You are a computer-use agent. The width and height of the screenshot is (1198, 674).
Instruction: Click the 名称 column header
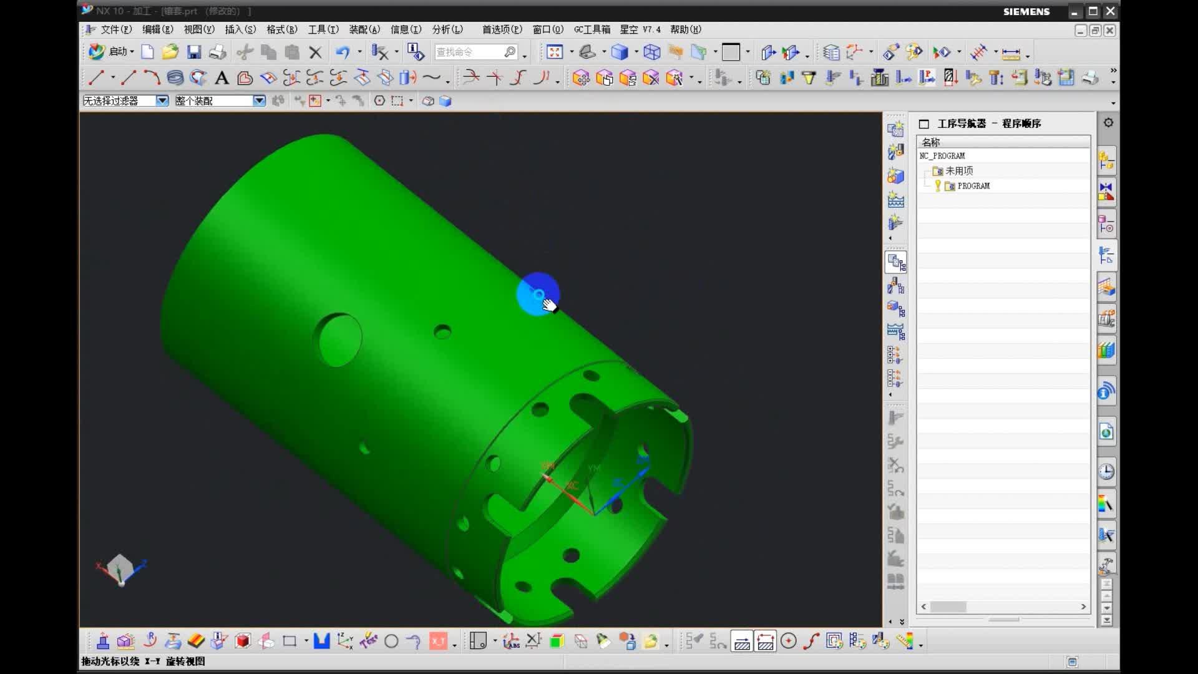tap(930, 142)
